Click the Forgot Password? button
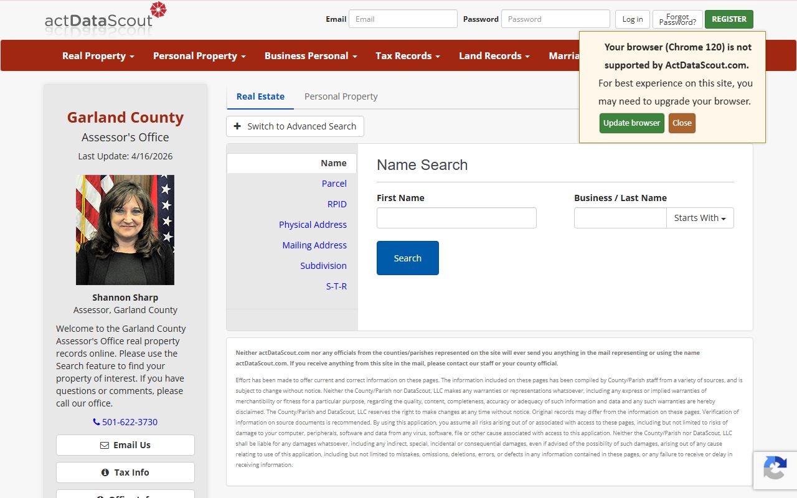 pyautogui.click(x=677, y=19)
